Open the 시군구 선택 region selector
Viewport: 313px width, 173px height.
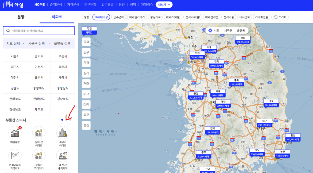pyautogui.click(x=36, y=44)
